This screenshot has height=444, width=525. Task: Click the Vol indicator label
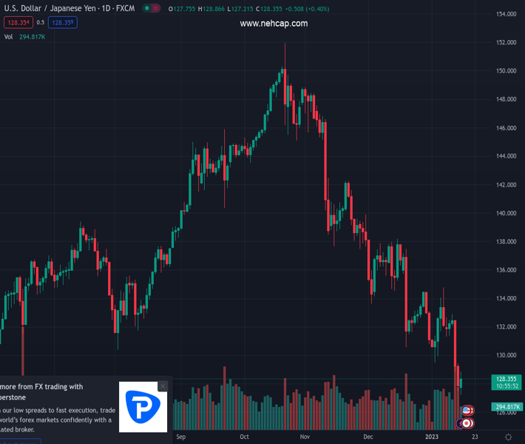pos(8,36)
